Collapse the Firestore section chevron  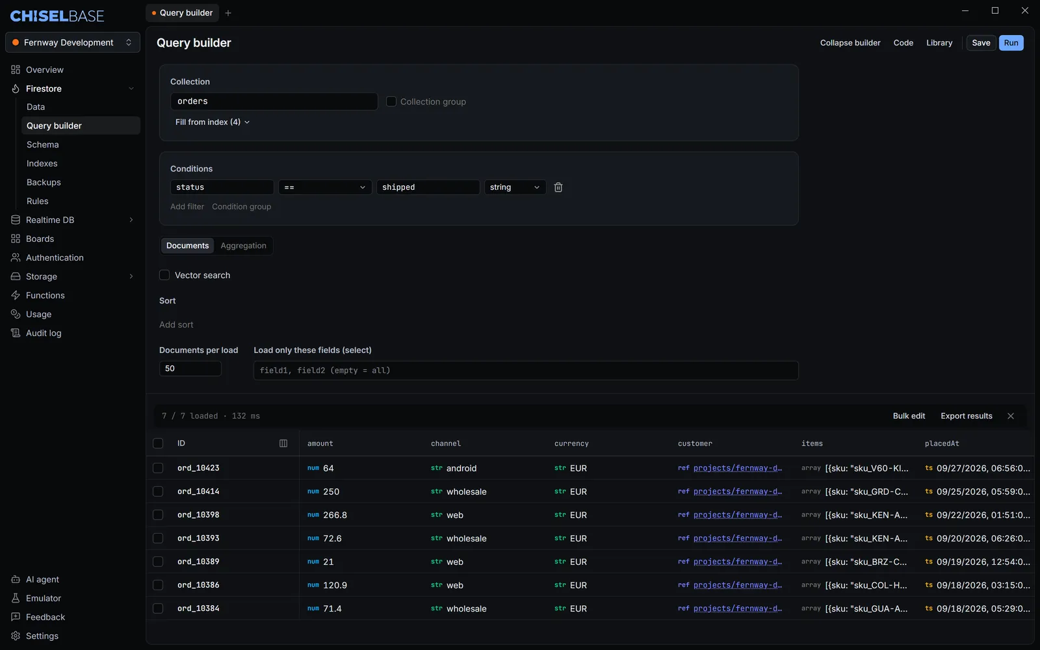pos(131,88)
